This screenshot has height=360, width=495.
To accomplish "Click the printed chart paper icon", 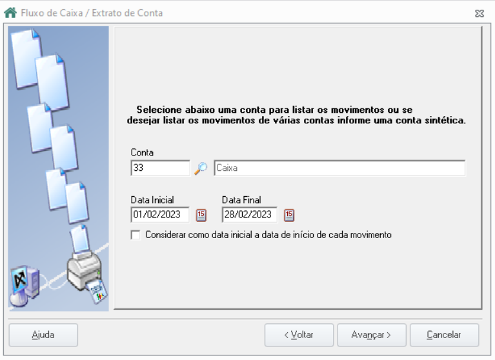I will (x=98, y=292).
